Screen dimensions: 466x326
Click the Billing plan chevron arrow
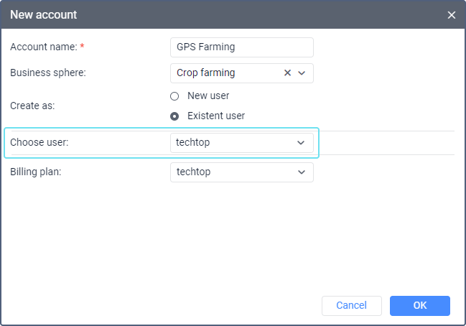[x=301, y=172]
